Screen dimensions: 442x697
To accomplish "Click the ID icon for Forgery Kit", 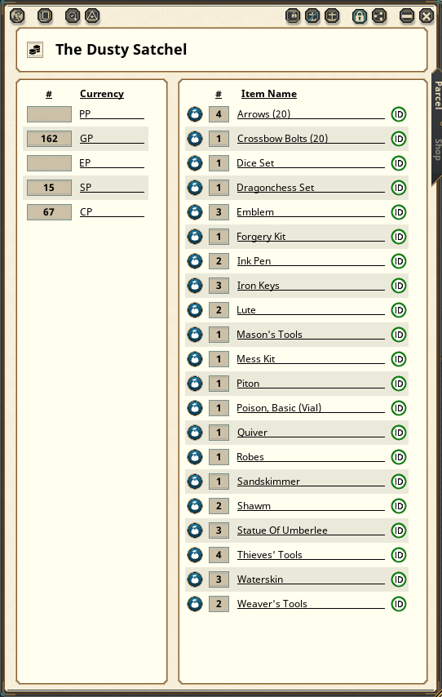I will click(x=399, y=237).
